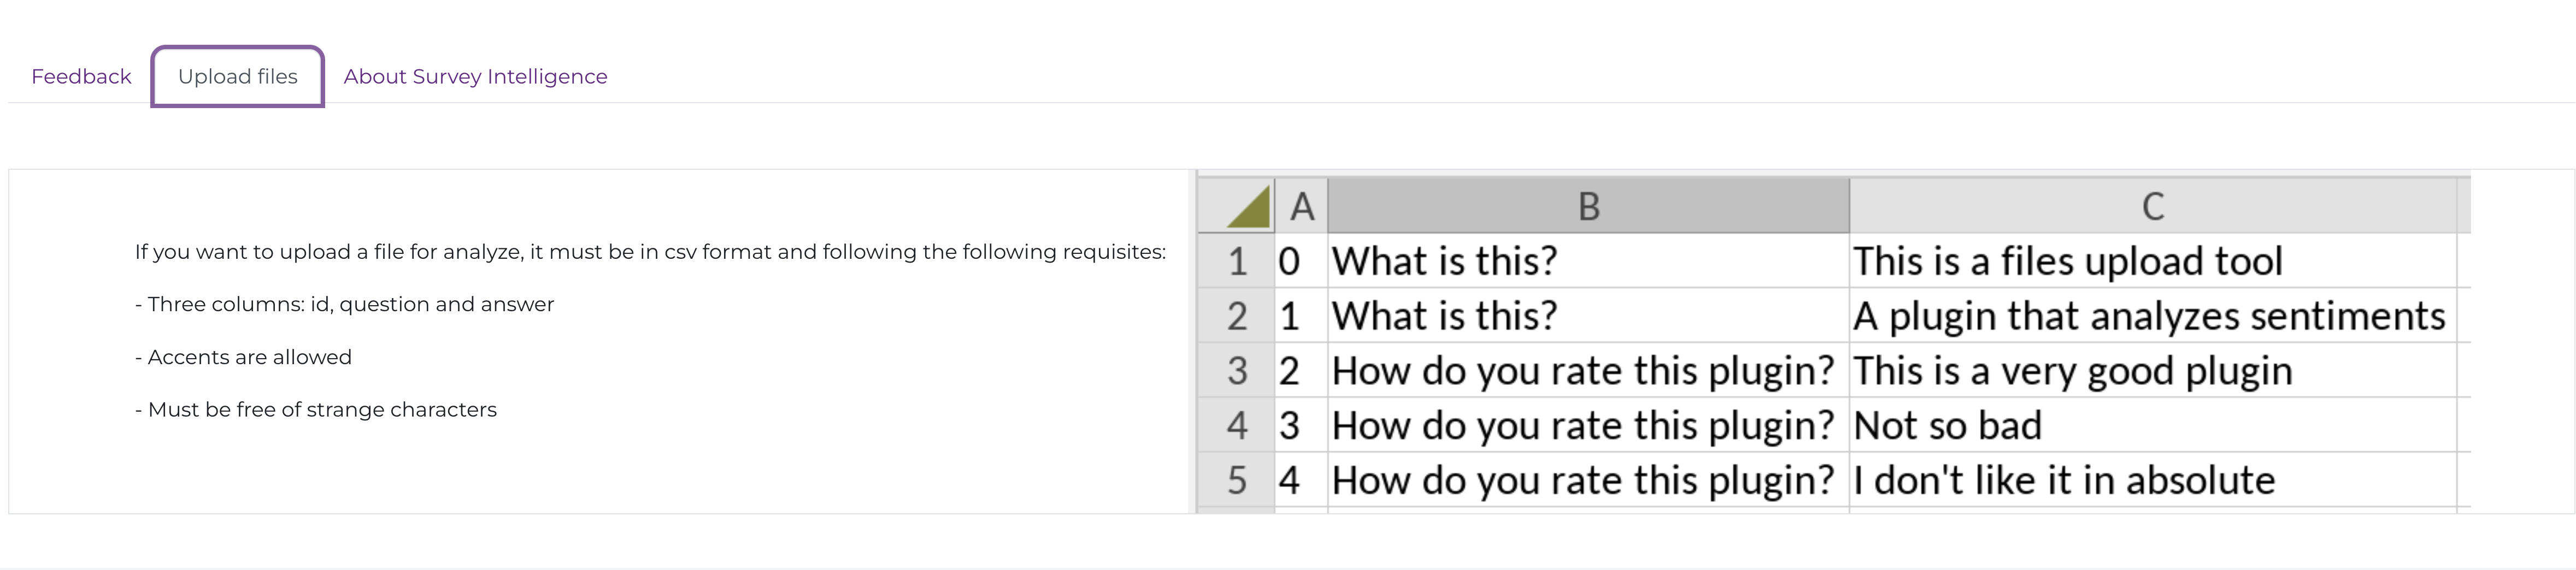
Task: Select cell "This is a files upload tool"
Action: (x=2067, y=262)
